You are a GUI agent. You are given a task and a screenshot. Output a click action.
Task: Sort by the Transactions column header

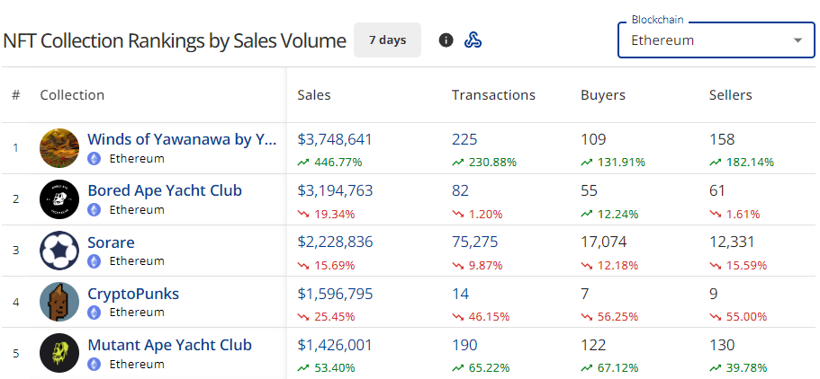[493, 95]
